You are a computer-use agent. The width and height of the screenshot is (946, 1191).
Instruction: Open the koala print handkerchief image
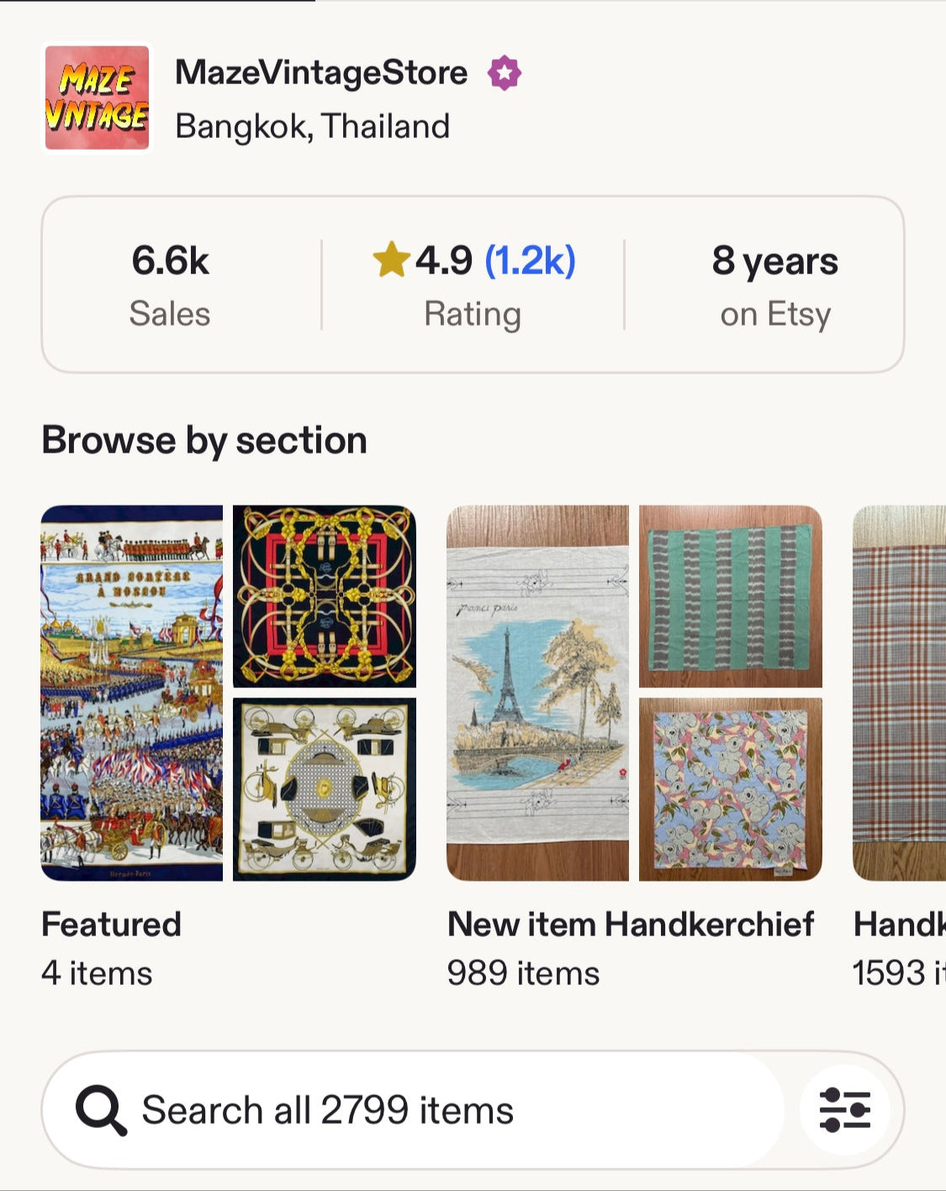point(730,789)
